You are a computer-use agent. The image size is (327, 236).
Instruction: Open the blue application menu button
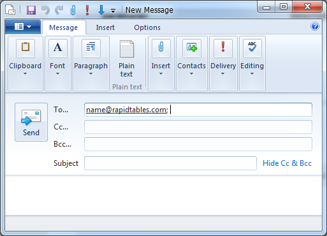point(23,27)
